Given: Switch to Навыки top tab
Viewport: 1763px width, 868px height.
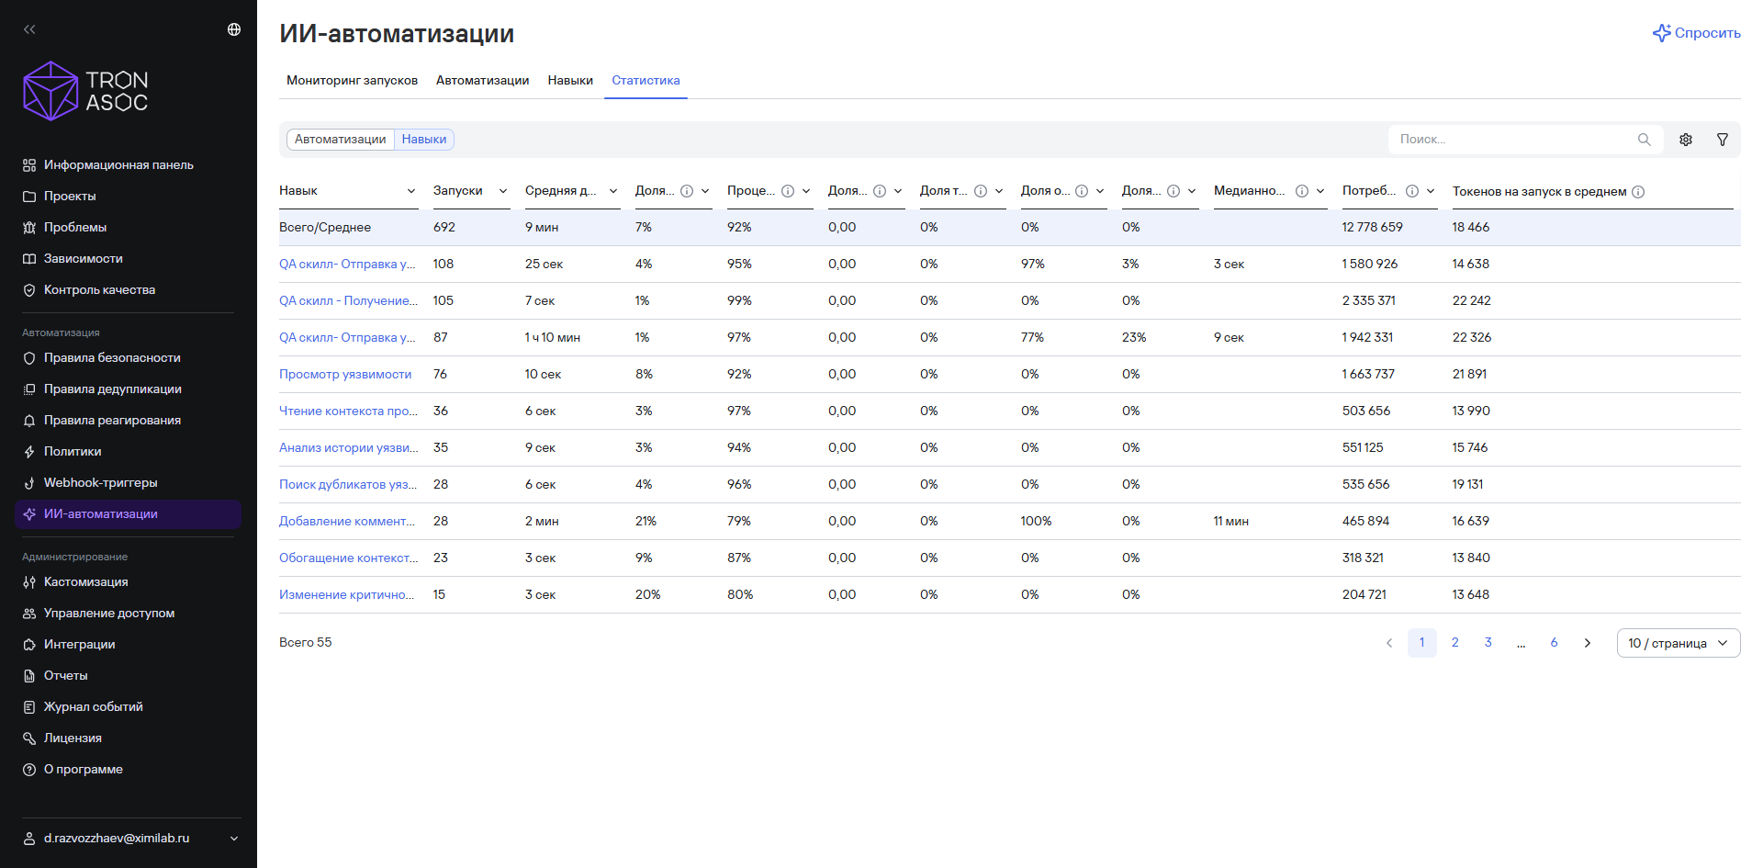Looking at the screenshot, I should click(x=570, y=81).
